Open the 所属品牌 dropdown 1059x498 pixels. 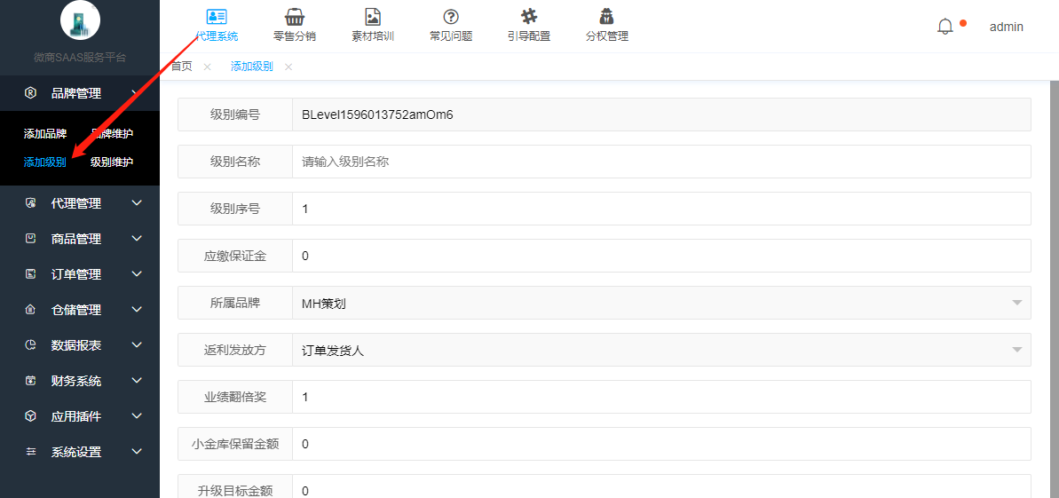click(661, 304)
